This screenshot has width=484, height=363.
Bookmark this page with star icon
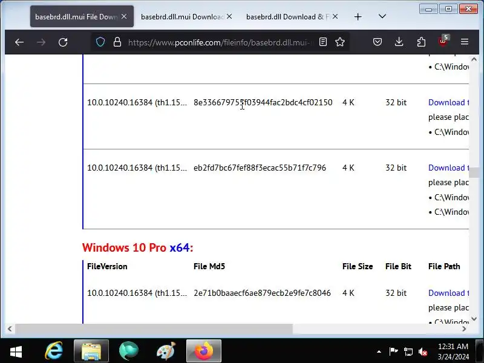[340, 42]
